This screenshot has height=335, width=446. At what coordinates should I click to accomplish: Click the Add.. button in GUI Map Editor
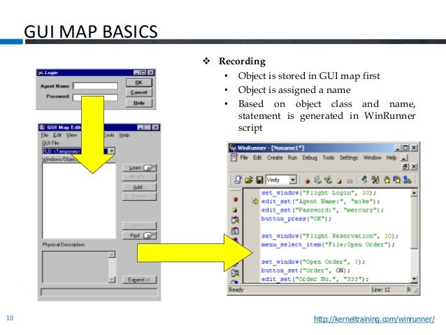(139, 187)
